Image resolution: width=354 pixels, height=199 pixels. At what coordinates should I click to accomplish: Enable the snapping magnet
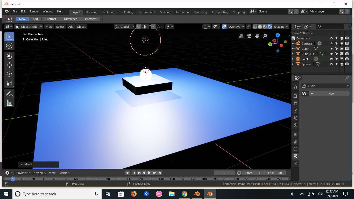coord(138,27)
